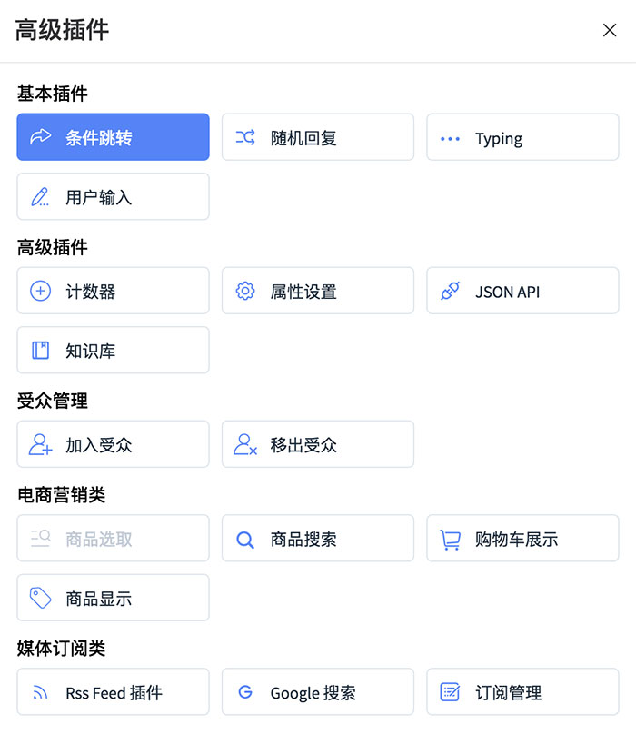Click the remove-user icon for 移出受众
Image resolution: width=636 pixels, height=744 pixels.
(245, 444)
